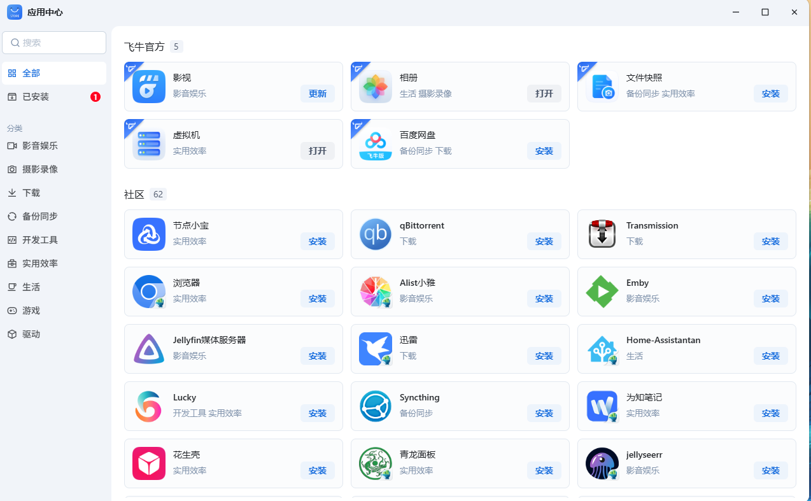
Task: Click the Syncthing app icon
Action: [376, 406]
